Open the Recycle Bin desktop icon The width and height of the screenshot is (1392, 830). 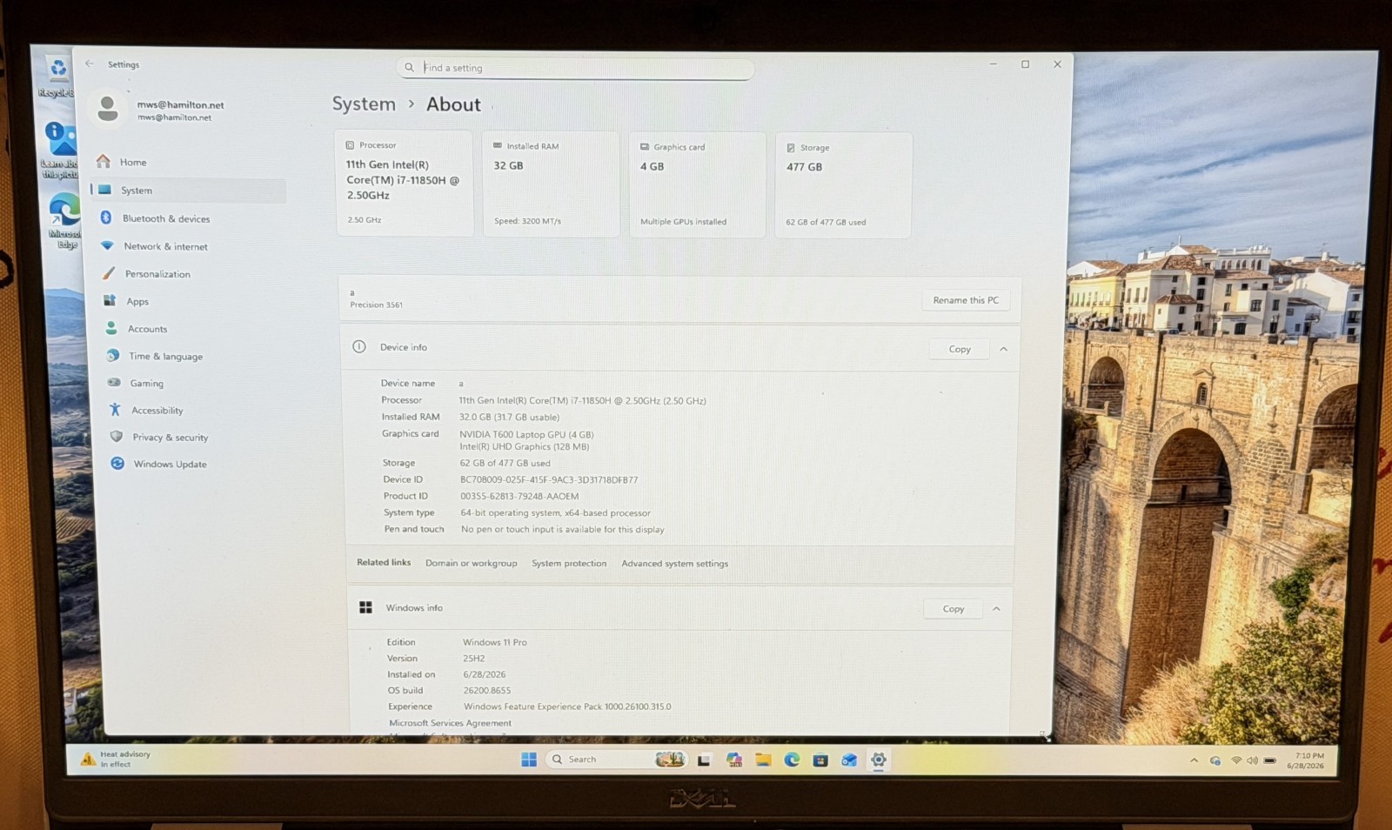click(x=57, y=76)
